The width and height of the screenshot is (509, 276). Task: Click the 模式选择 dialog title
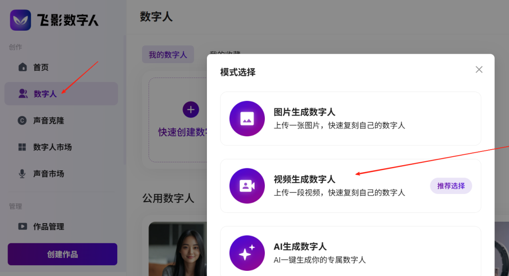[x=238, y=72]
